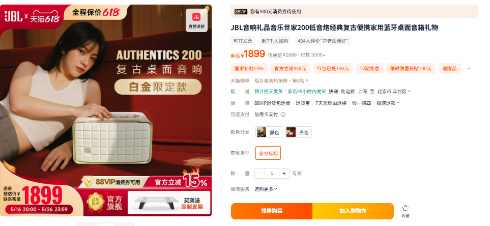This screenshot has height=226, width=490.
Task: Click the 404人评价 review tag
Action: click(x=323, y=41)
